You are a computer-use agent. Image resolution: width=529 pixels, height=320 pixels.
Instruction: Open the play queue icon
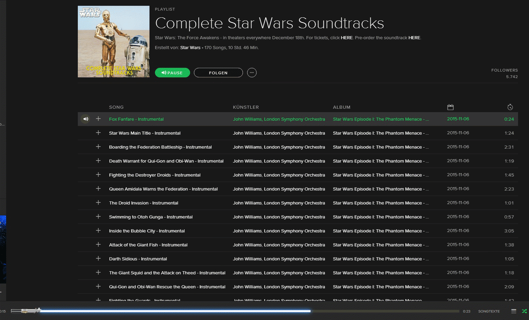point(514,311)
